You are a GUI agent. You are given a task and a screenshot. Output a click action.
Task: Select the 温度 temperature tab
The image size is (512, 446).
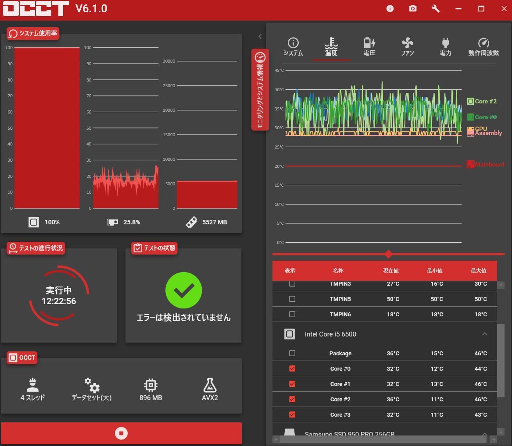pyautogui.click(x=331, y=47)
